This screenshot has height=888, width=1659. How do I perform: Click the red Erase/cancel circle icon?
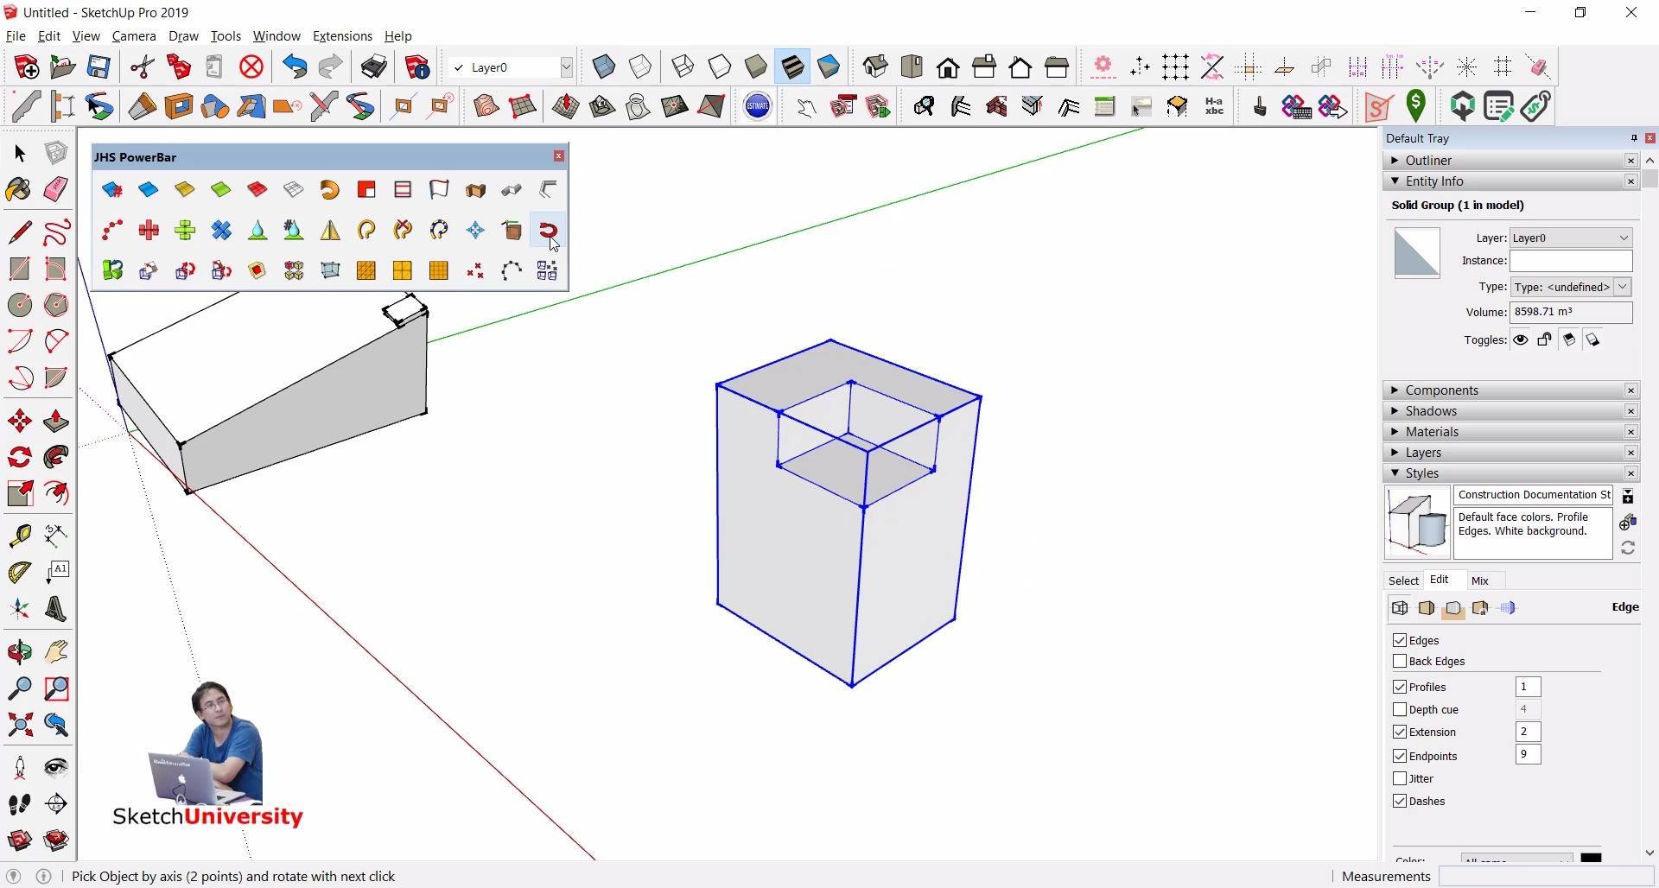pyautogui.click(x=251, y=67)
